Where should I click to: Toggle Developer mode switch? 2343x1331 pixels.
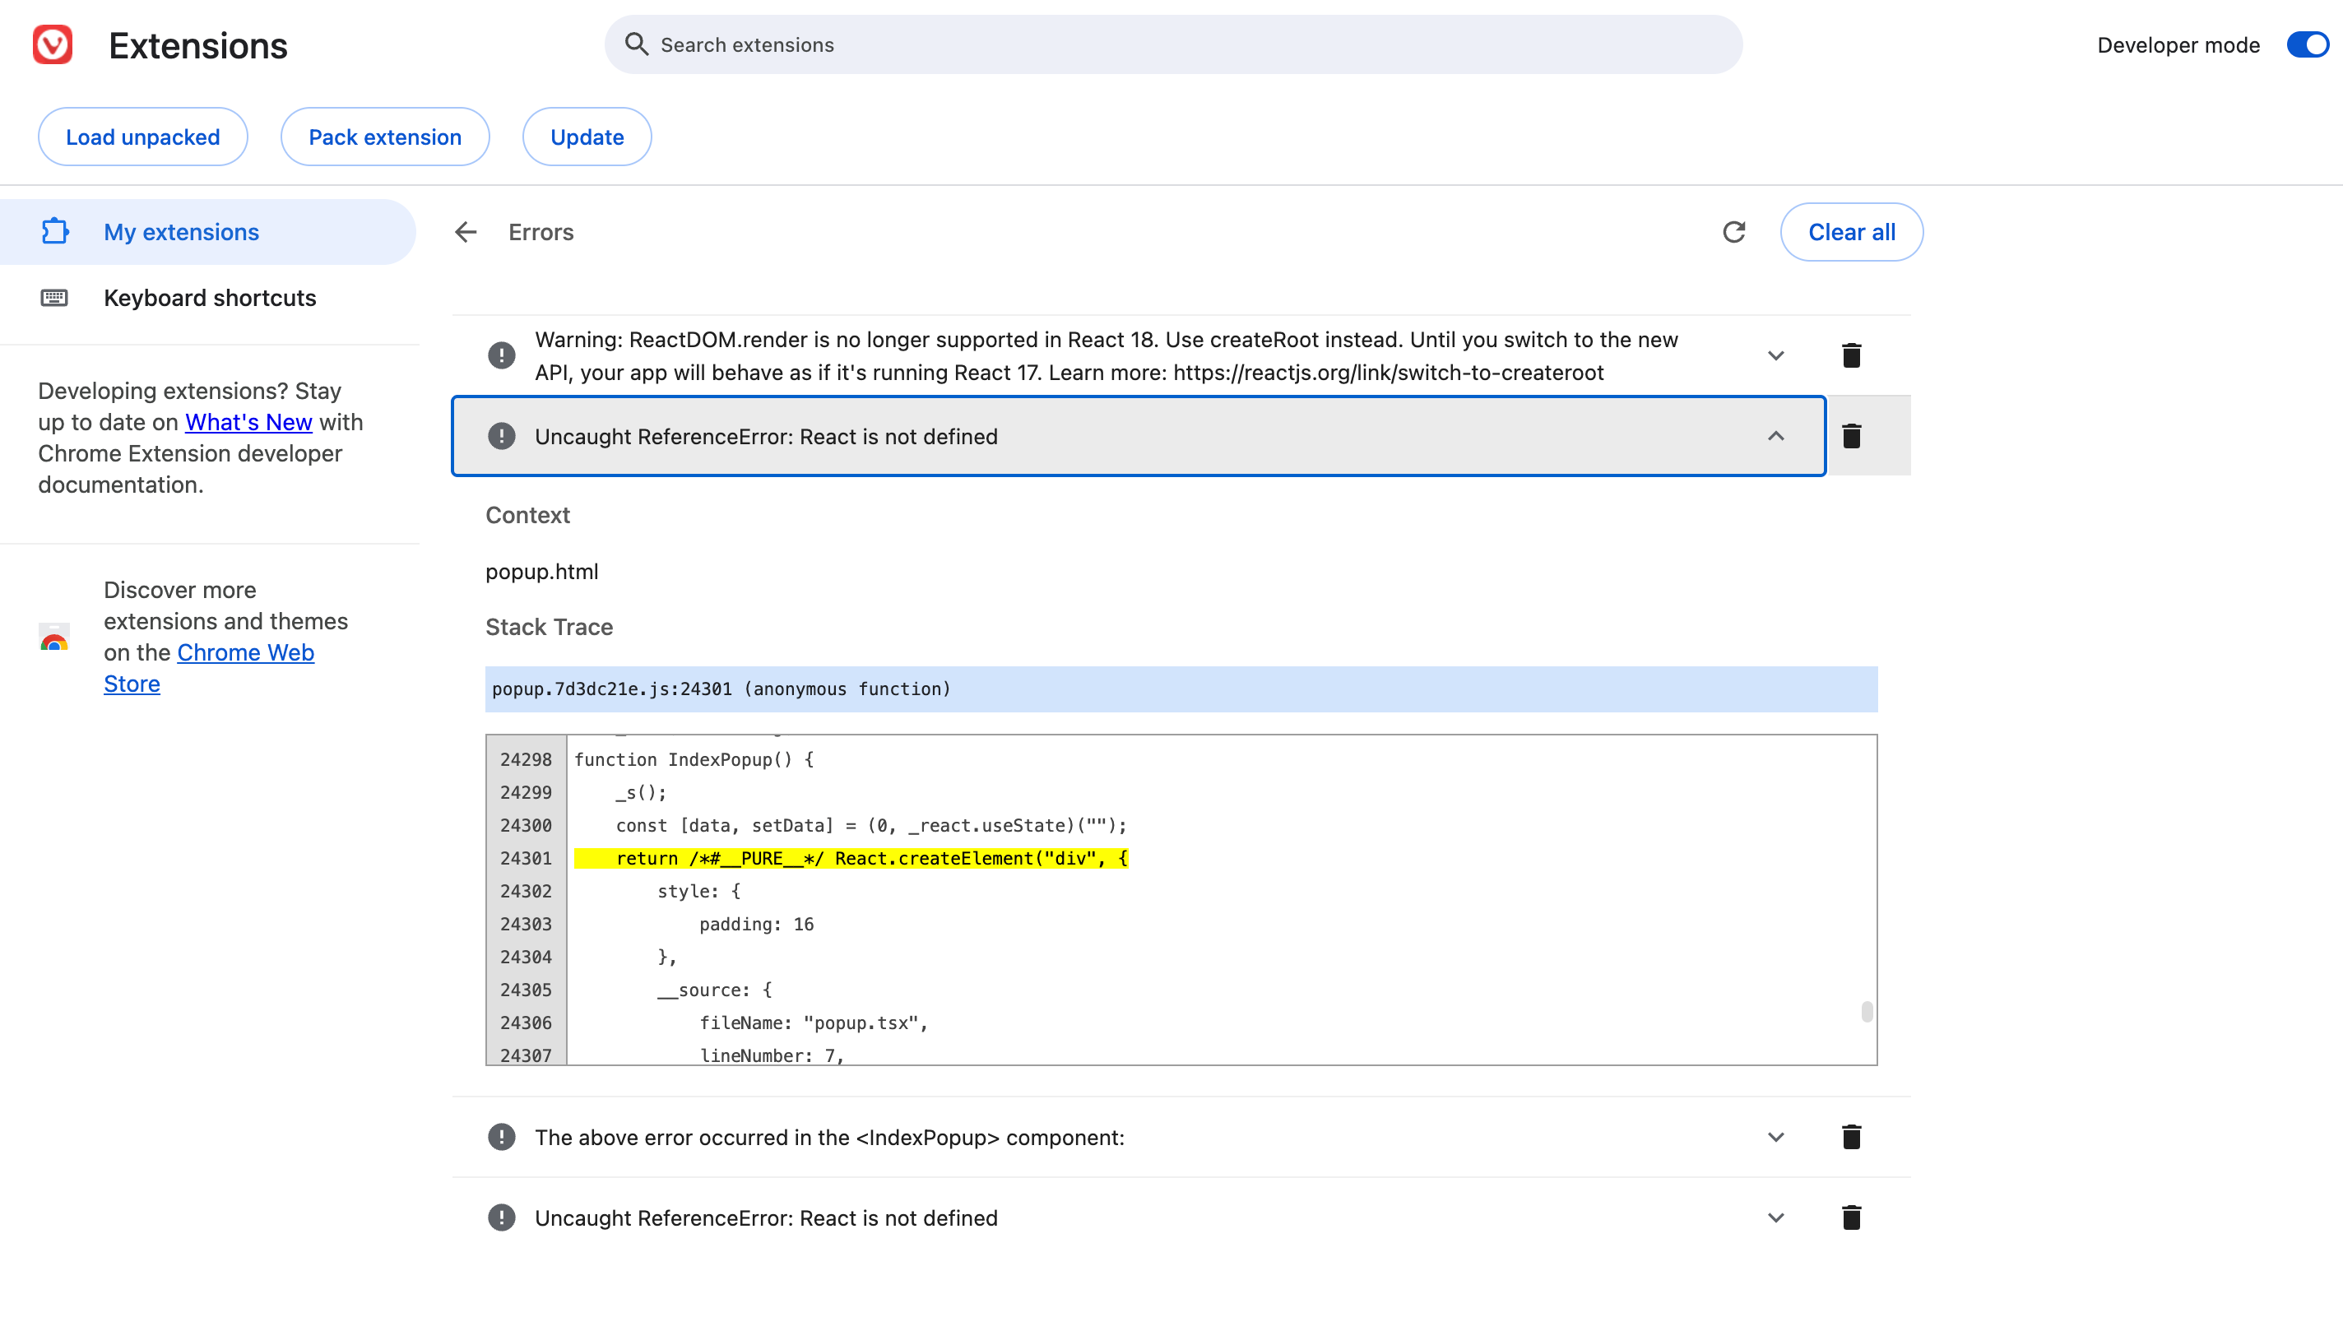point(2307,44)
